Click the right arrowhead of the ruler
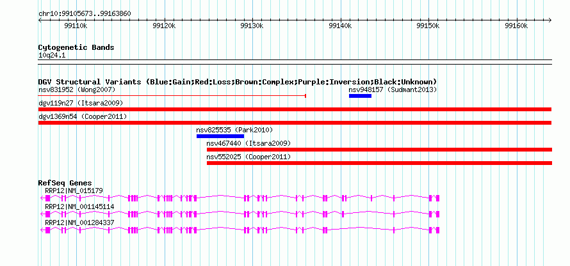This screenshot has height=266, width=570. pos(550,20)
